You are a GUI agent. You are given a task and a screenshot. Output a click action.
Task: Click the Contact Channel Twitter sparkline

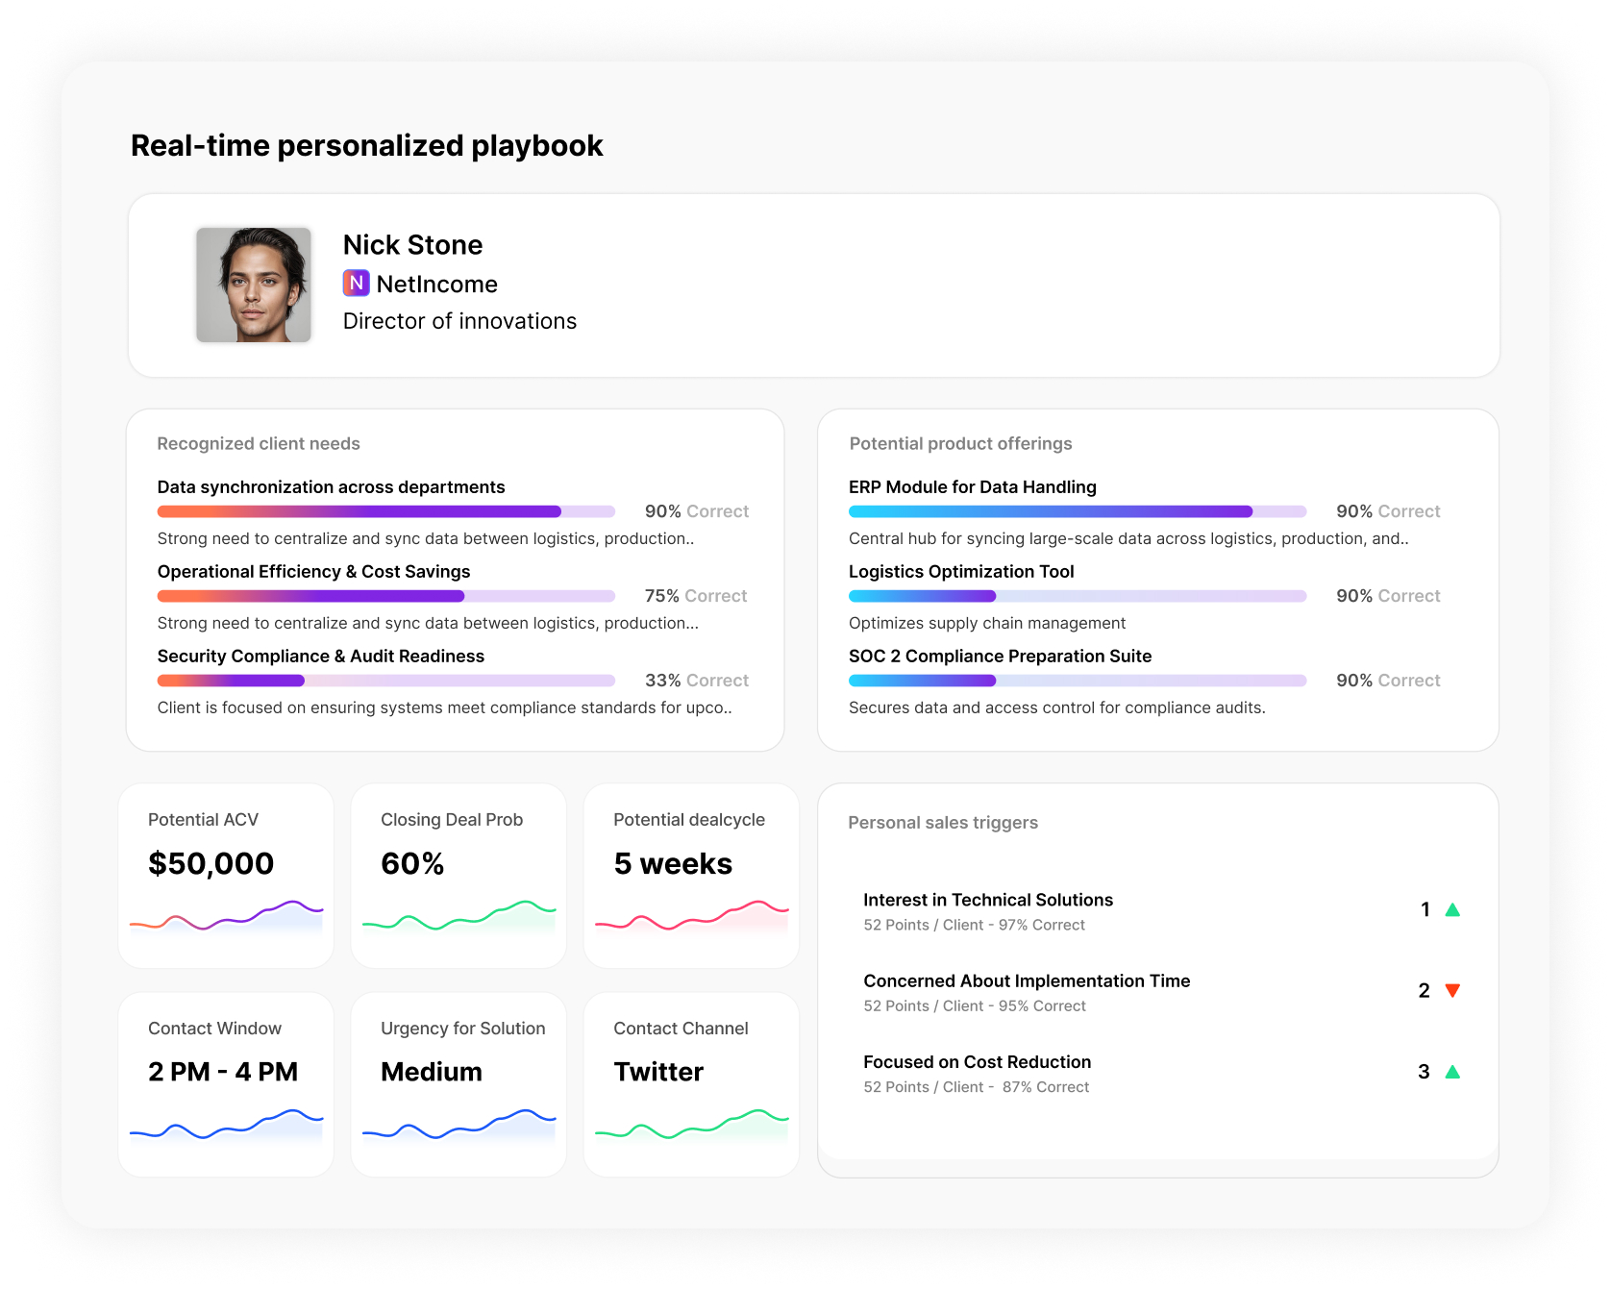coord(691,1125)
